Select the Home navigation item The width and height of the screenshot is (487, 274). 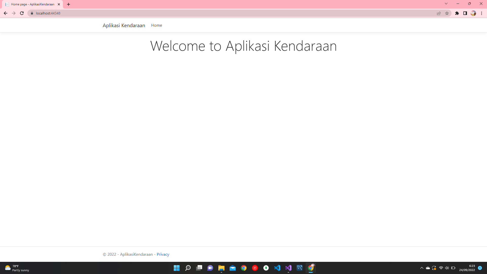[156, 25]
